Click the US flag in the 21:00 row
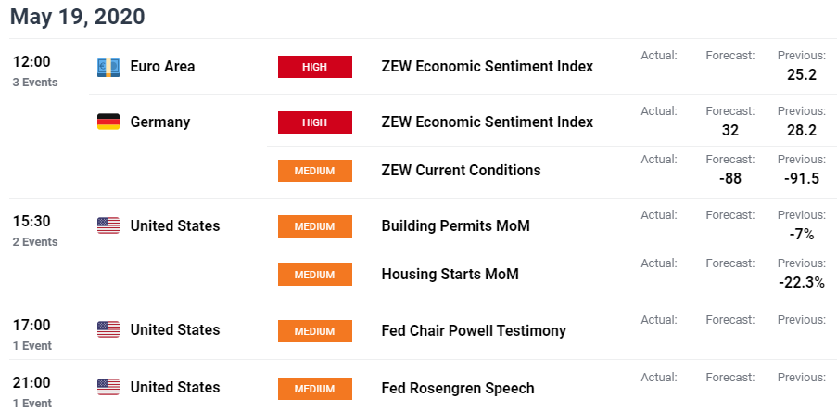The height and width of the screenshot is (411, 837). (x=108, y=387)
